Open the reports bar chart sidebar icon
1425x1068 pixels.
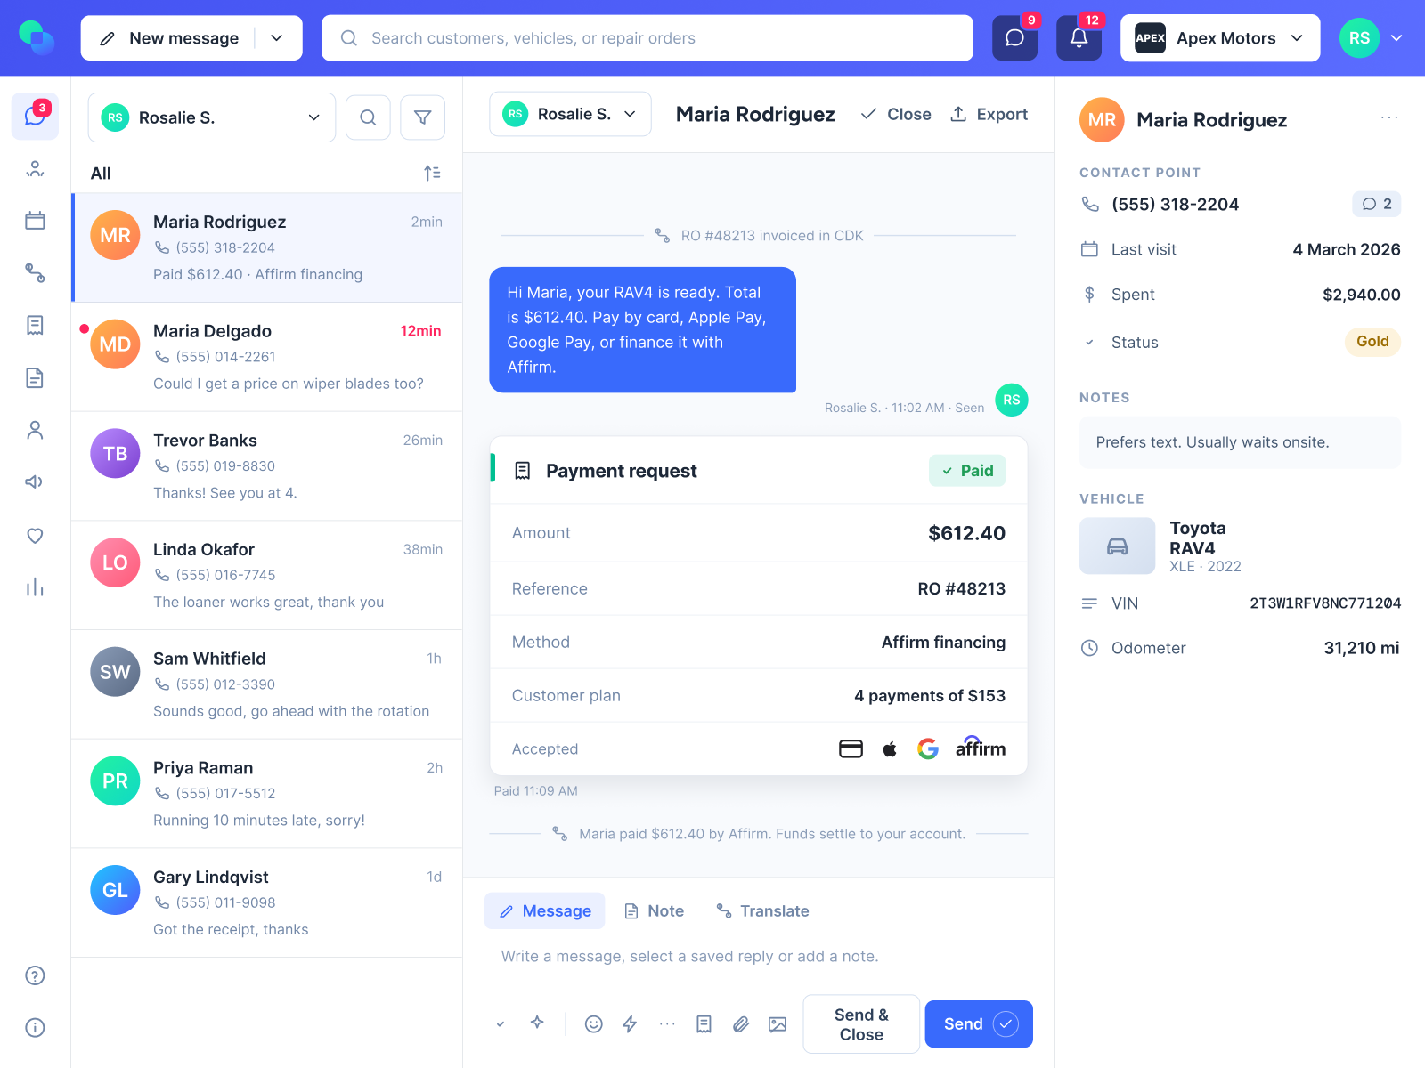click(x=35, y=587)
